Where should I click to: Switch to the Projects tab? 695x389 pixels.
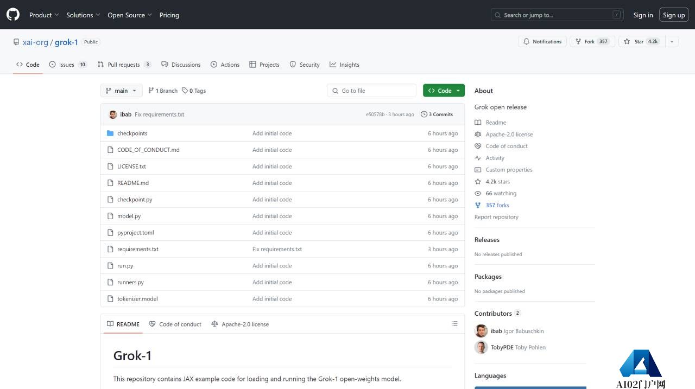coord(264,65)
